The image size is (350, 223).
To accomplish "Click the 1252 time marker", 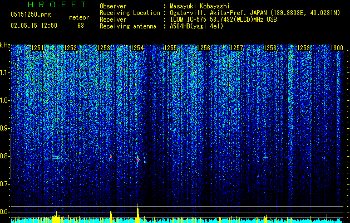I will pyautogui.click(x=71, y=48).
